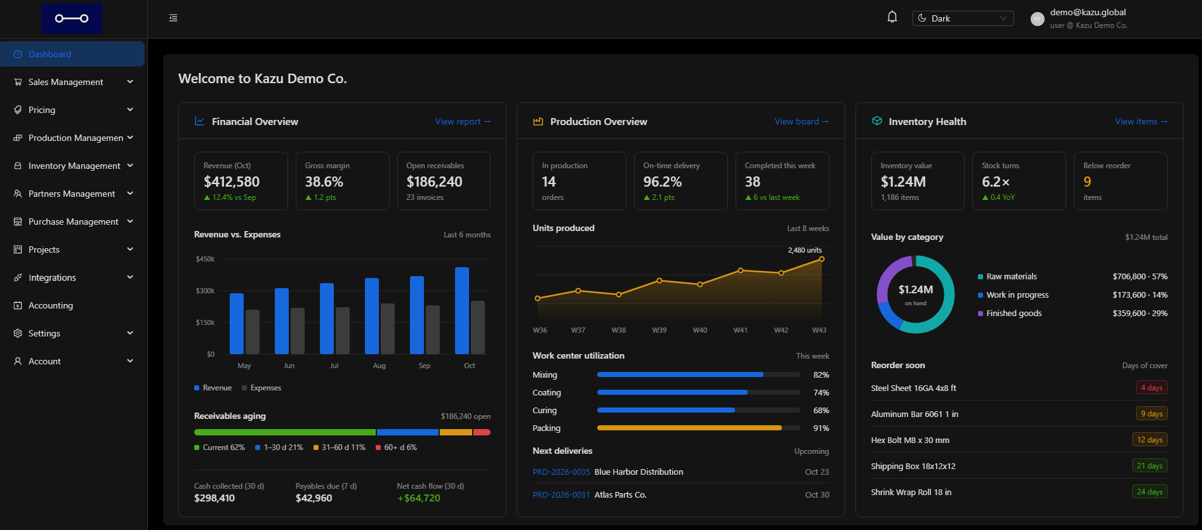Click the Kazu logo in the sidebar header
1202x530 pixels.
coord(72,18)
